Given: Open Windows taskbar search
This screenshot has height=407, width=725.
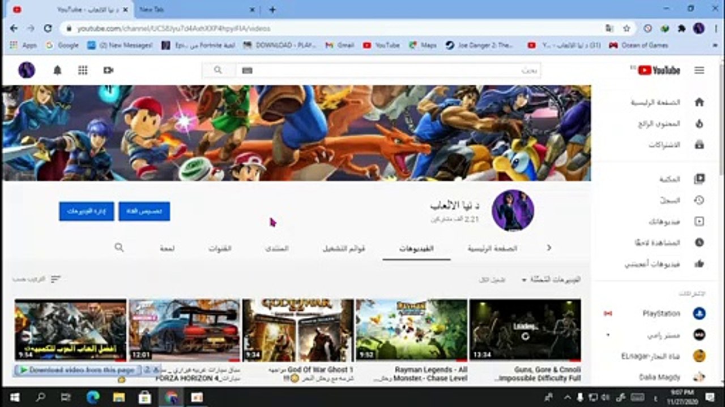Looking at the screenshot, I should (x=40, y=397).
